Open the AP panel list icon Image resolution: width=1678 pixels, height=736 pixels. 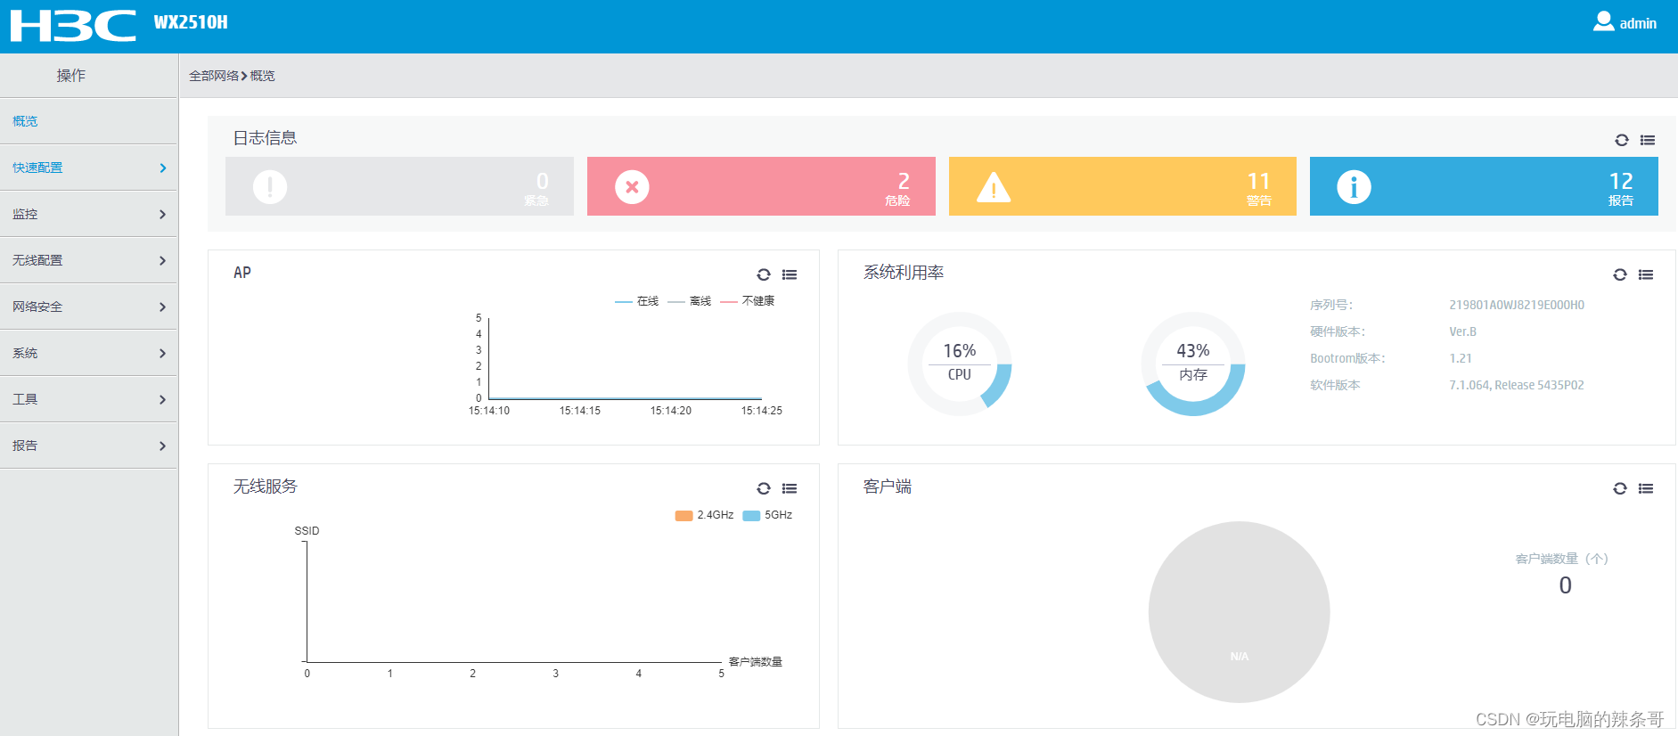[790, 274]
